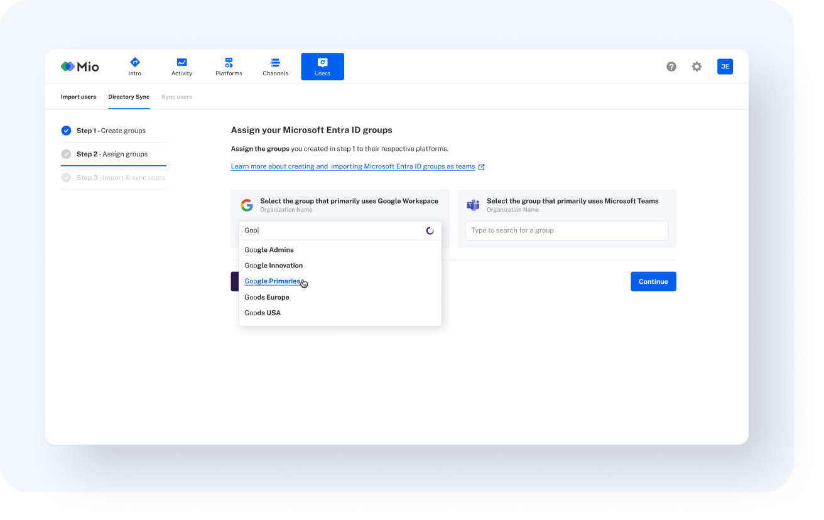The width and height of the screenshot is (824, 520).
Task: Click the Continue button
Action: tap(653, 281)
